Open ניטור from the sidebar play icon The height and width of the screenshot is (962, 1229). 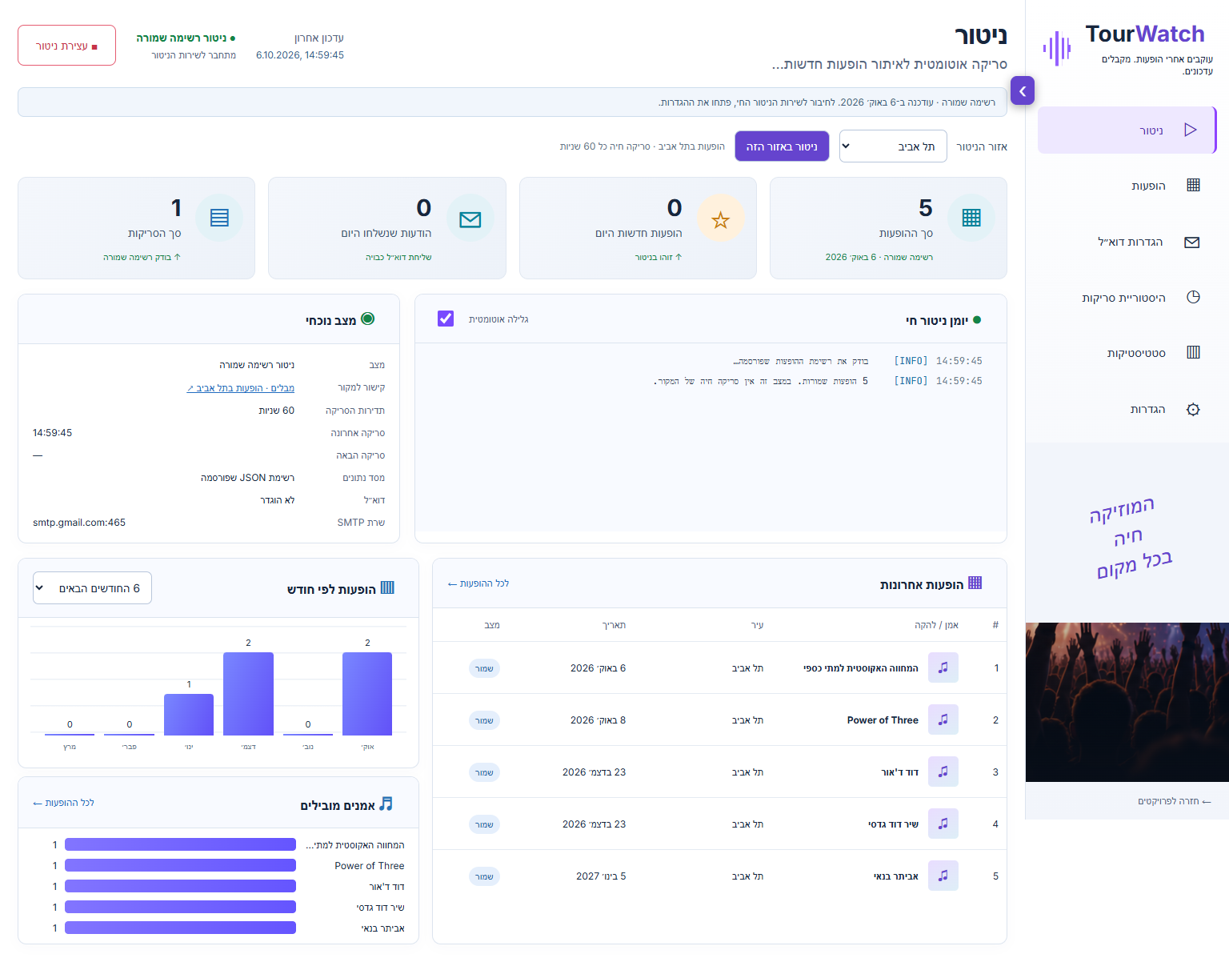pyautogui.click(x=1190, y=130)
